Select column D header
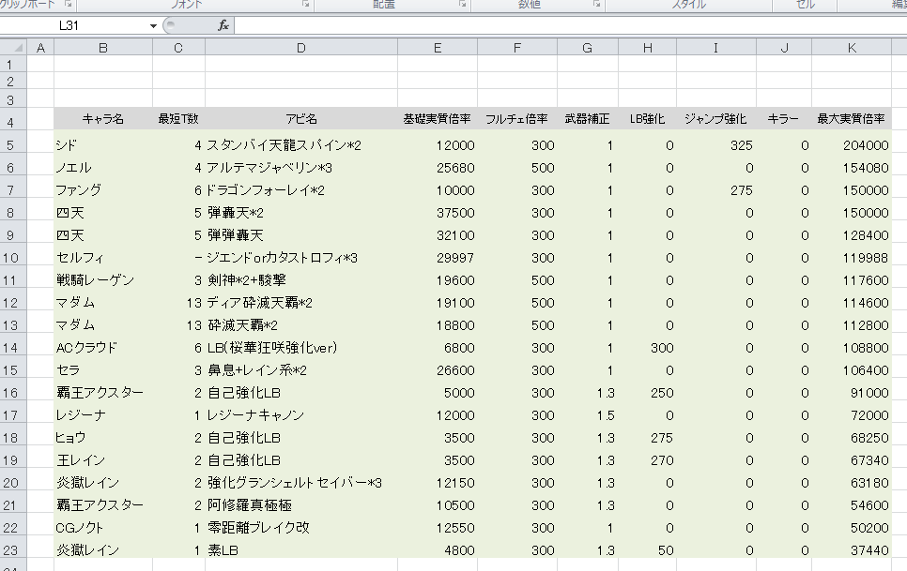This screenshot has height=571, width=907. pos(301,49)
